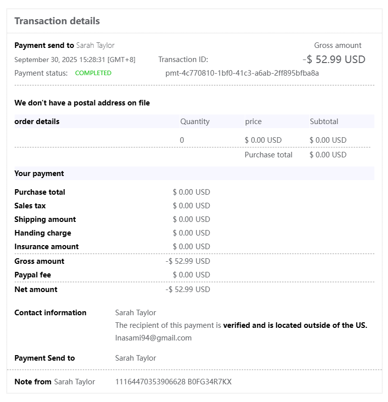Click the green COMPLETED payment status
This screenshot has width=388, height=402.
[x=93, y=73]
